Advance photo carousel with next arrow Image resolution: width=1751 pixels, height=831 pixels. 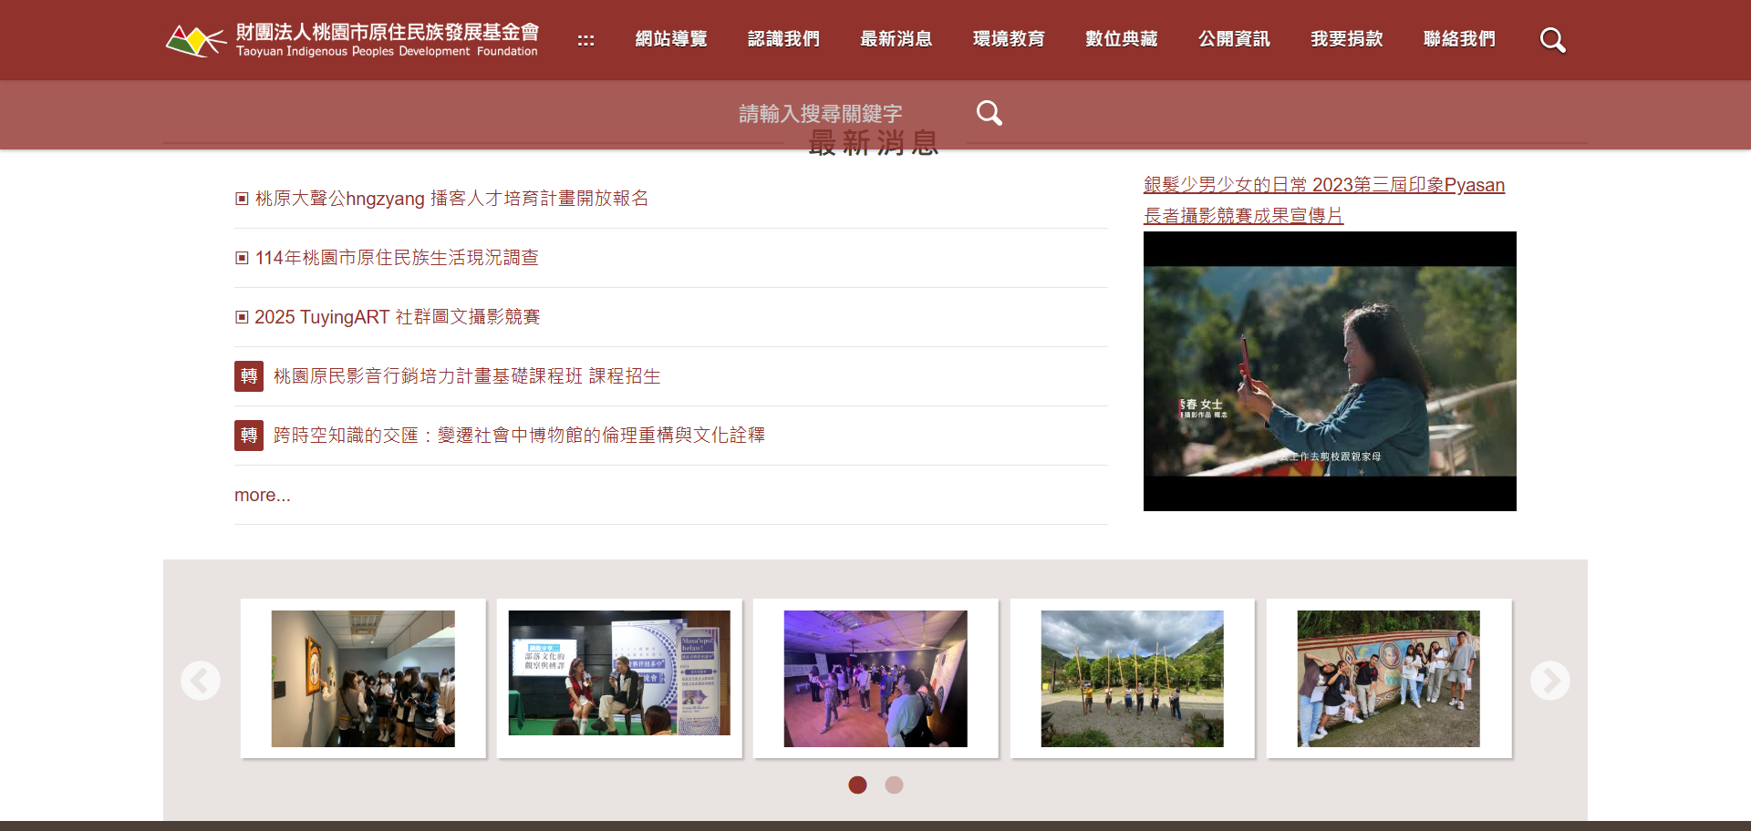click(x=1549, y=681)
